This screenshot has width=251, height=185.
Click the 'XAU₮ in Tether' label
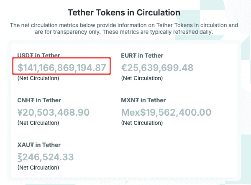(39, 145)
